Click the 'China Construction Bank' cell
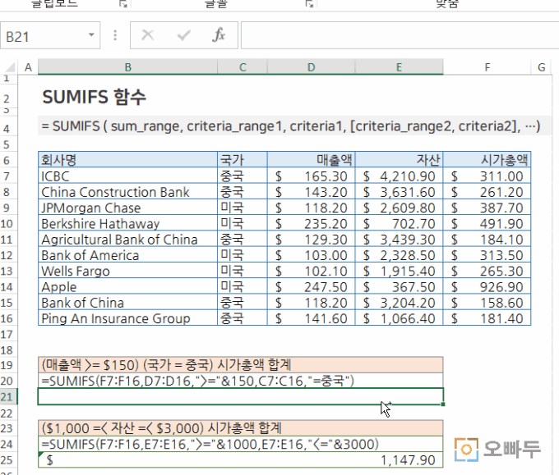The image size is (559, 475). [127, 192]
